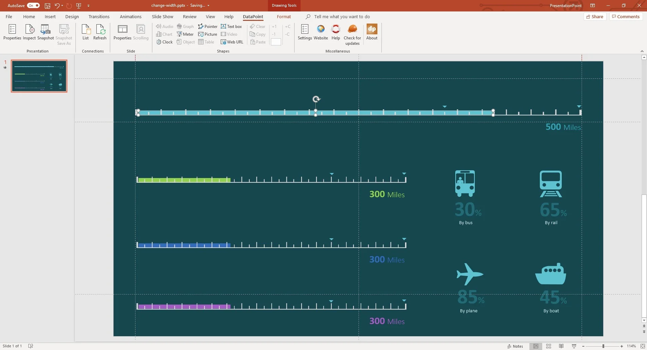Turn off the AutoSave toggle

click(33, 5)
